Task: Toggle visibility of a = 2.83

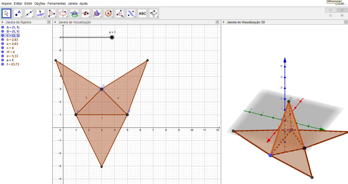Action: tap(3, 44)
